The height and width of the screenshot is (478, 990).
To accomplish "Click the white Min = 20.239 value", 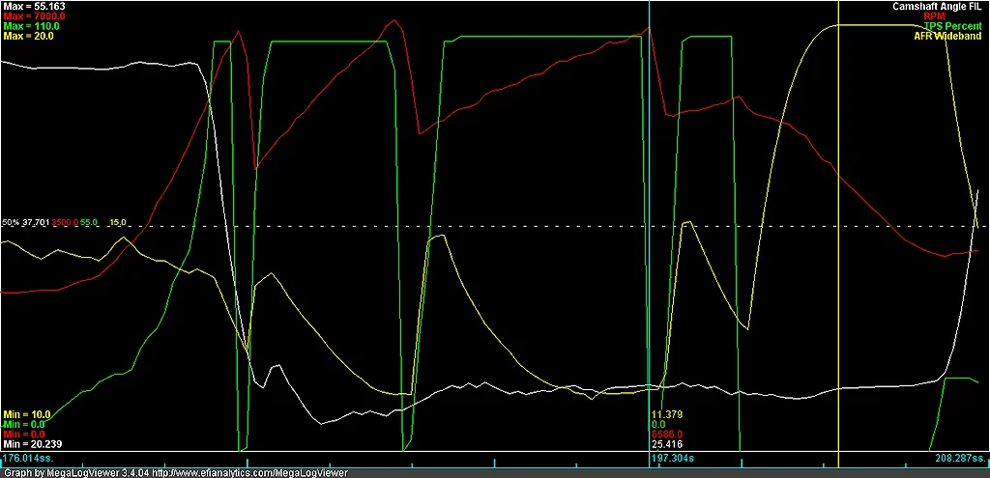I will pos(32,444).
